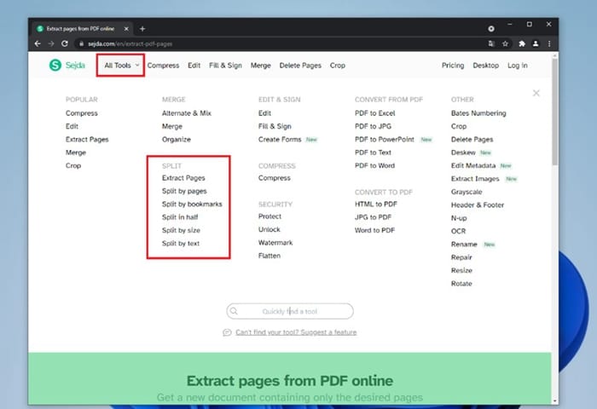
Task: Open Create Forms tool
Action: pos(280,139)
